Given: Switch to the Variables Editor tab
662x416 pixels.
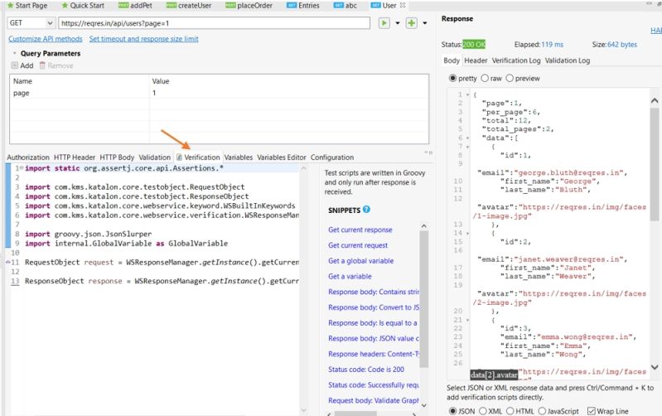Looking at the screenshot, I should tap(281, 157).
